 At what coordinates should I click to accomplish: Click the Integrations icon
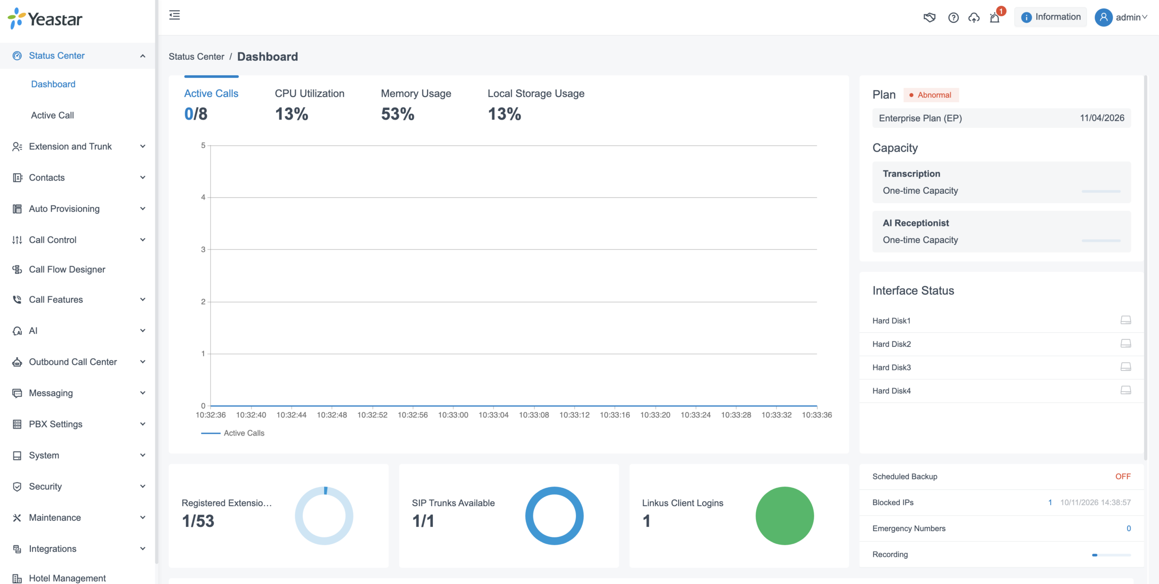[x=17, y=549]
